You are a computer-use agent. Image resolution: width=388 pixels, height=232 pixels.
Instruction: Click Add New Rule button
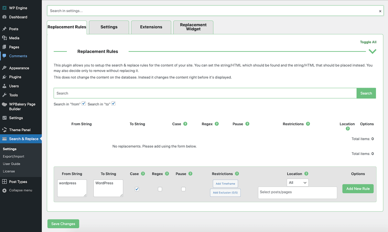point(358,189)
